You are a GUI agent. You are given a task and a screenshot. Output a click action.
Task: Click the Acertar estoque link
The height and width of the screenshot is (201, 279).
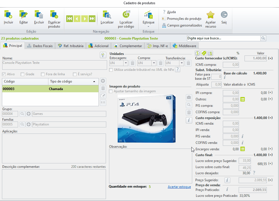click(x=179, y=187)
